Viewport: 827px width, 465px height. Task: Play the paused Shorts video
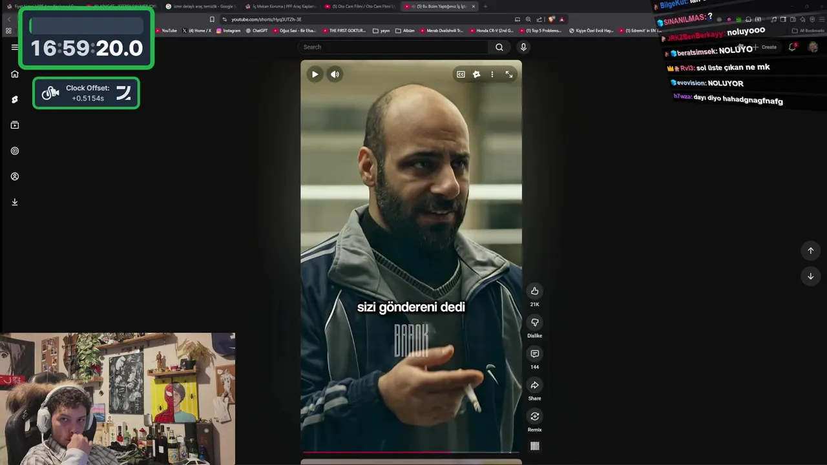pyautogui.click(x=315, y=74)
